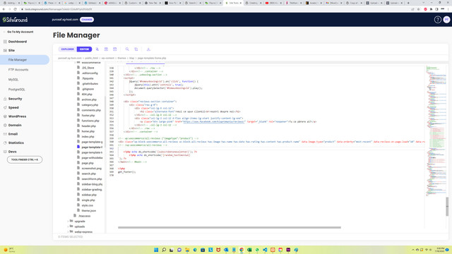
Task: Click the editor horizontal scrollbar
Action: tap(229, 227)
